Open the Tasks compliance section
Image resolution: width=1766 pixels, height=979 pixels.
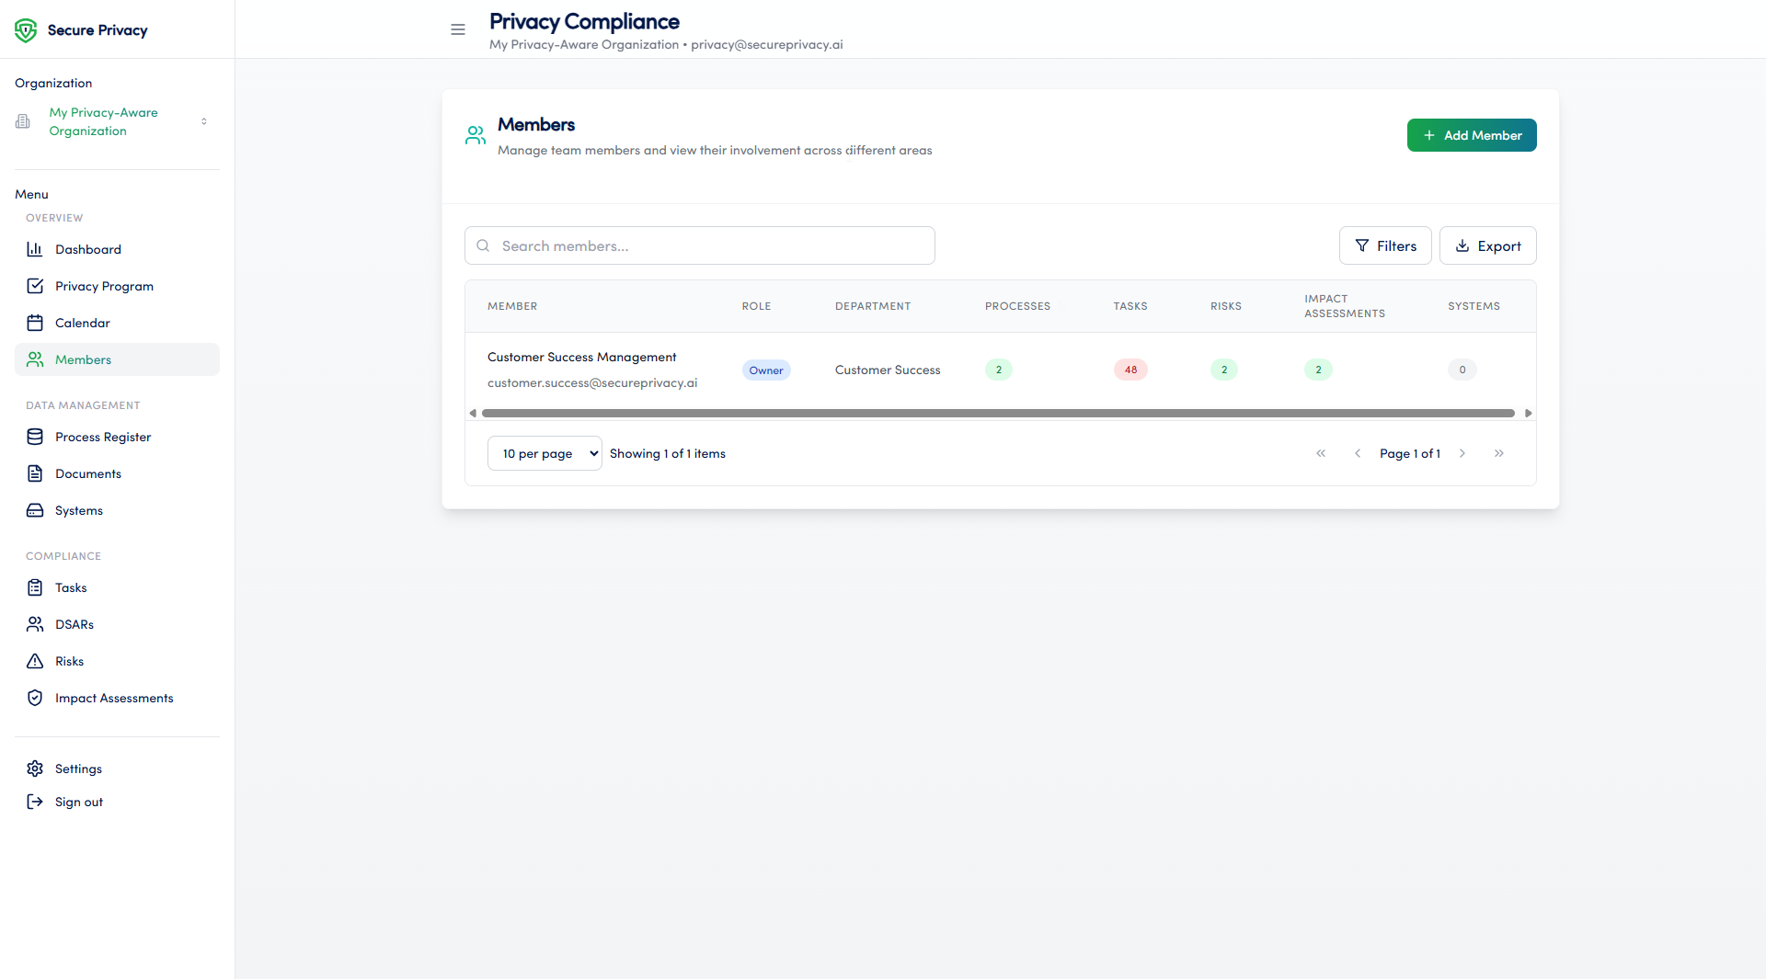pos(69,587)
